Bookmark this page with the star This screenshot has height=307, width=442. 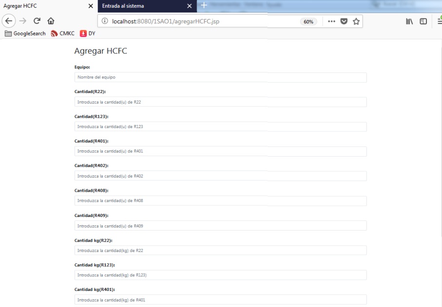point(356,21)
